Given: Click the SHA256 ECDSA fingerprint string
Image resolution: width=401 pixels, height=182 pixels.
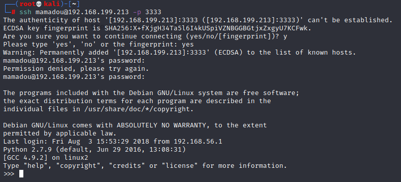Looking at the screenshot, I should click(x=208, y=28).
